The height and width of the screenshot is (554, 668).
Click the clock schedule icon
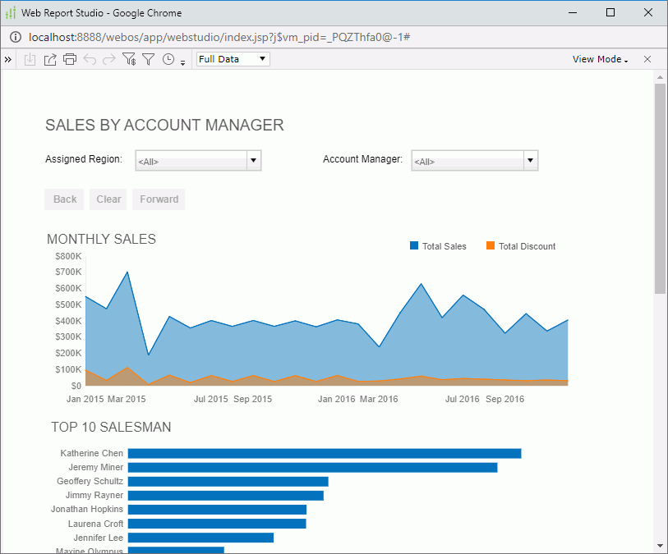point(168,59)
